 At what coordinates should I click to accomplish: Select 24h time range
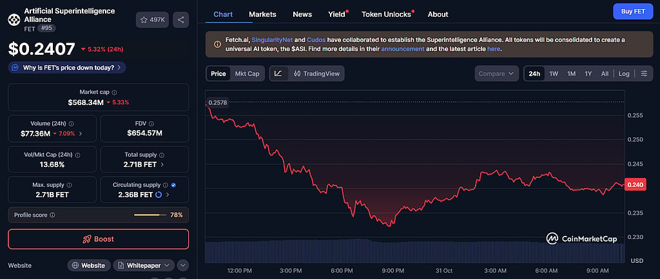click(x=534, y=73)
